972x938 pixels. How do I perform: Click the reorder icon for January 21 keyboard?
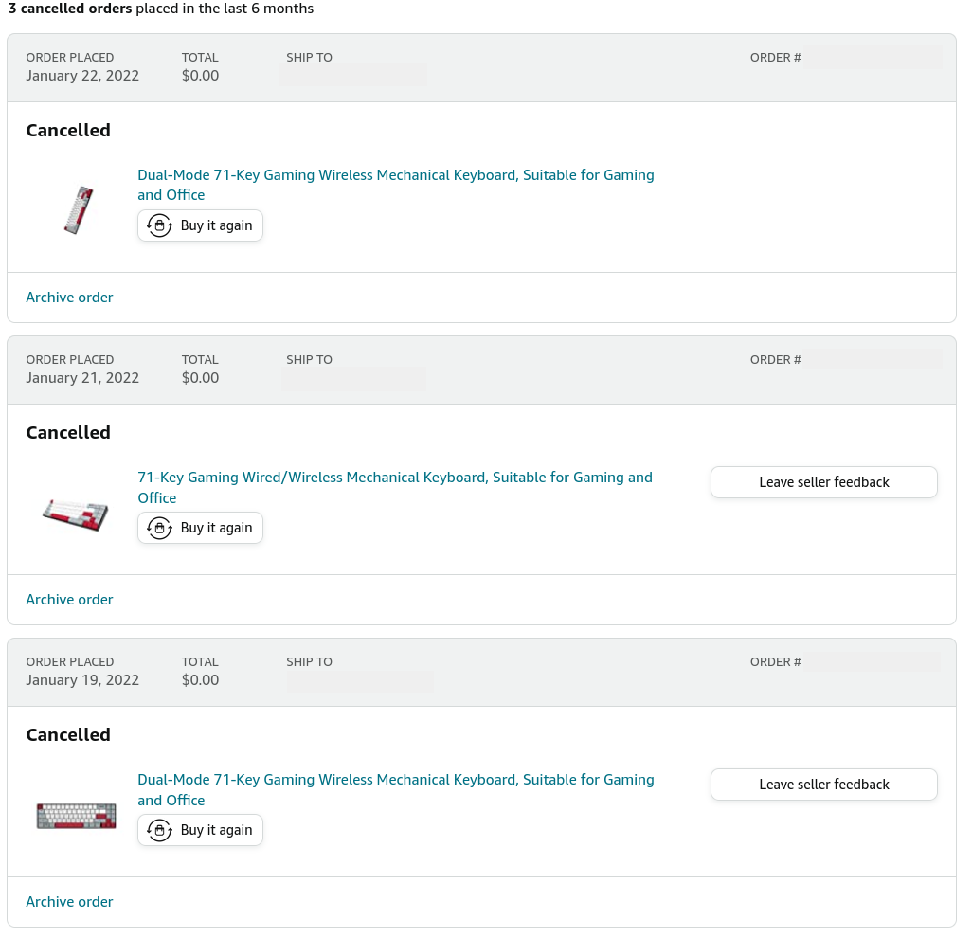(x=159, y=528)
